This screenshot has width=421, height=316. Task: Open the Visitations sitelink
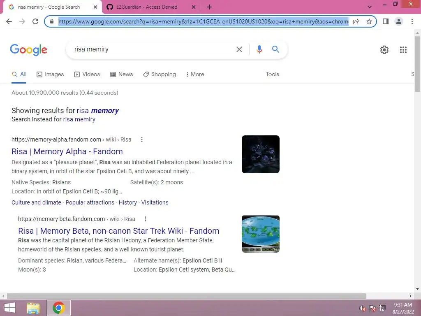(155, 202)
